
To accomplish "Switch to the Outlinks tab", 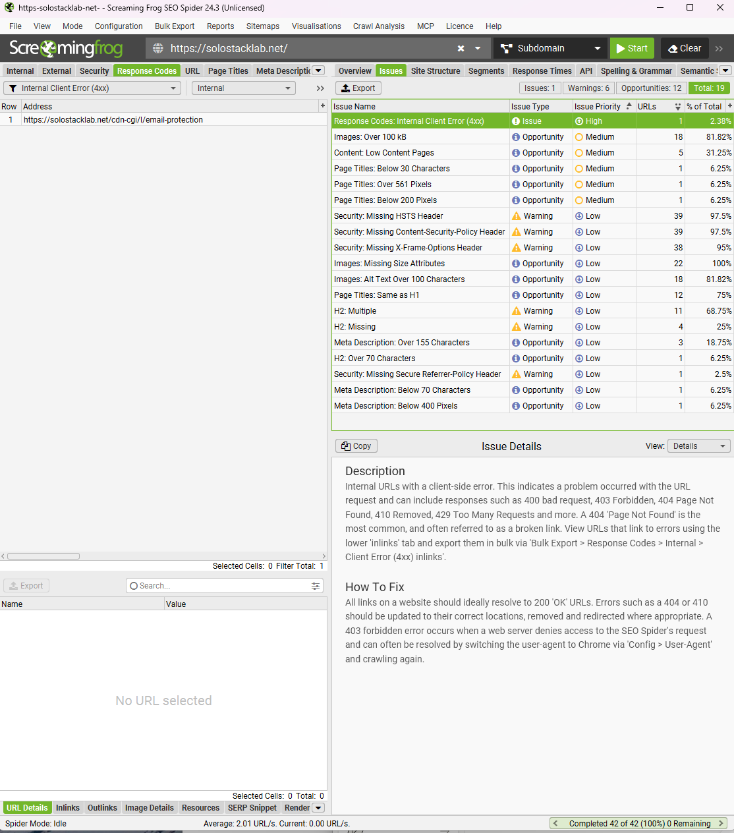I will tap(102, 808).
